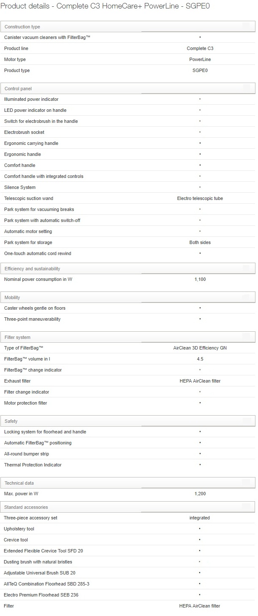
Task: Click the Electro Premium Floorhead SEB 236 label
Action: coord(41,595)
